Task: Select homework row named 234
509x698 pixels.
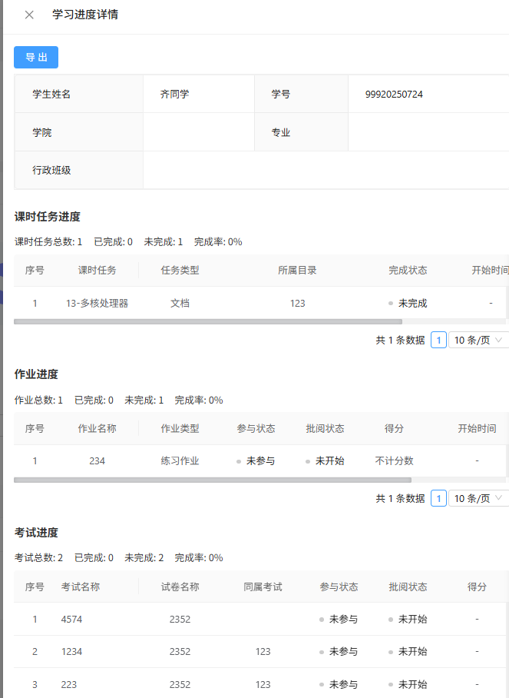Action: pyautogui.click(x=97, y=461)
